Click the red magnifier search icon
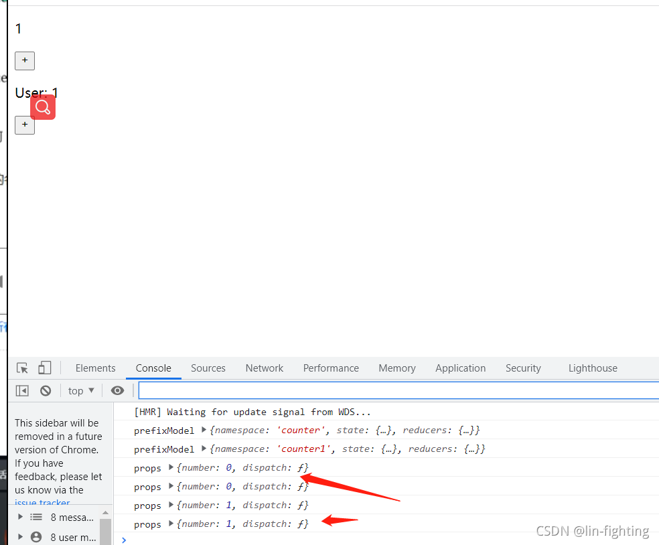Screen dimensions: 659x545 43,107
